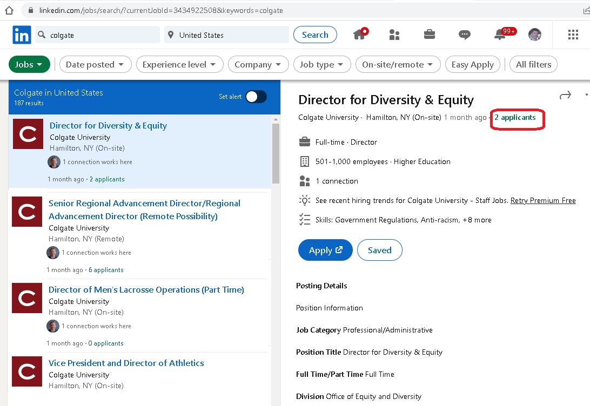This screenshot has height=406, width=590.
Task: Open the profile avatar menu
Action: [535, 35]
